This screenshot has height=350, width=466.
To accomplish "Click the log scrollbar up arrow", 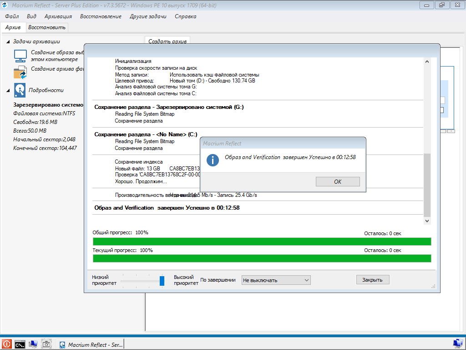I will (427, 62).
